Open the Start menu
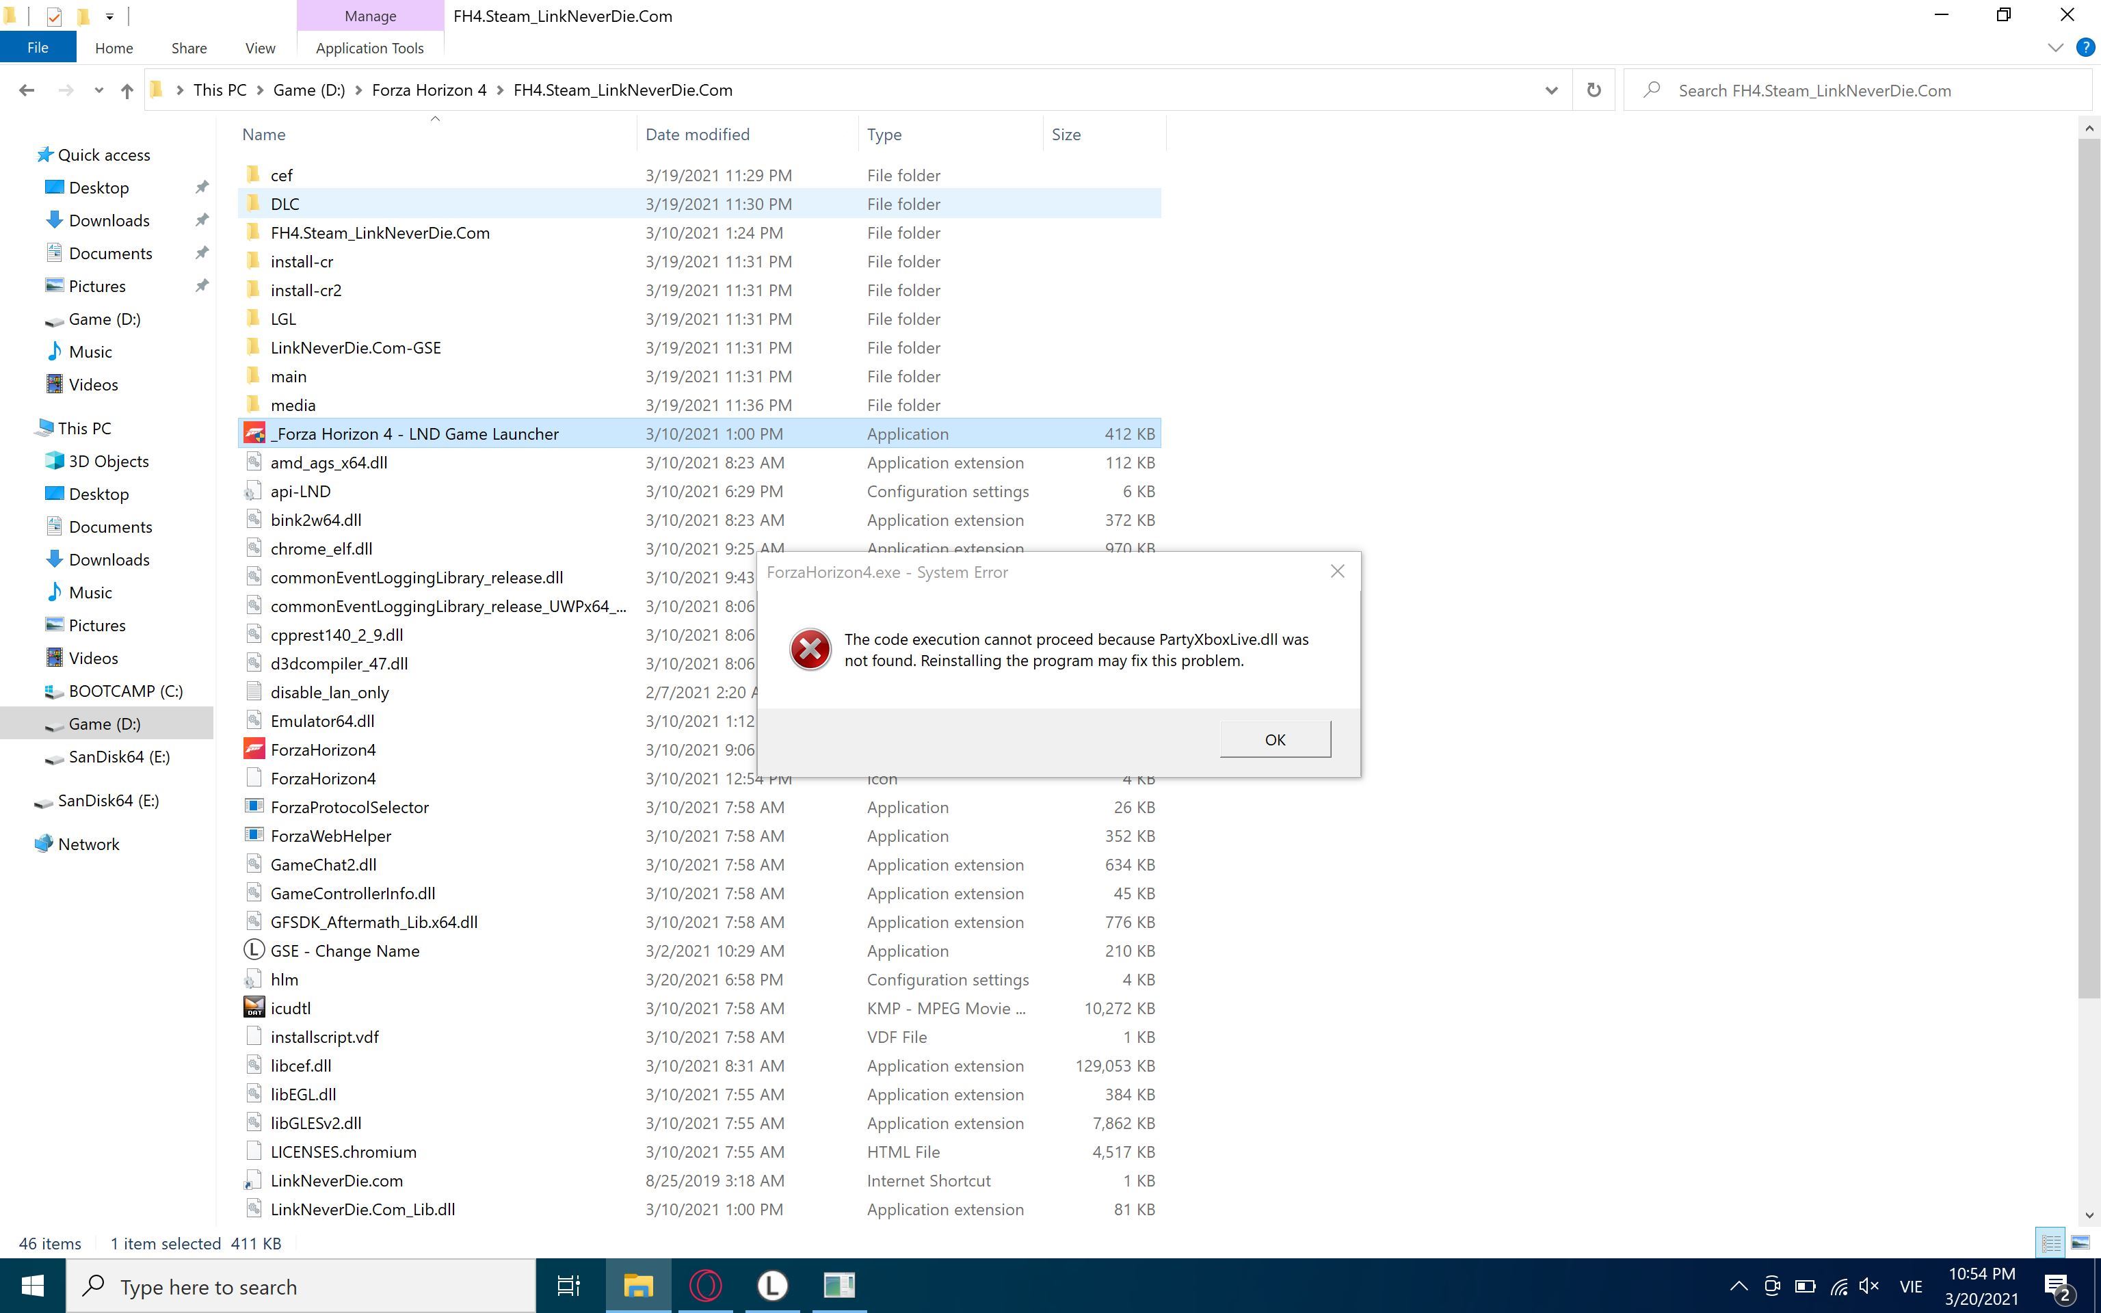Viewport: 2101px width, 1313px height. [x=33, y=1286]
